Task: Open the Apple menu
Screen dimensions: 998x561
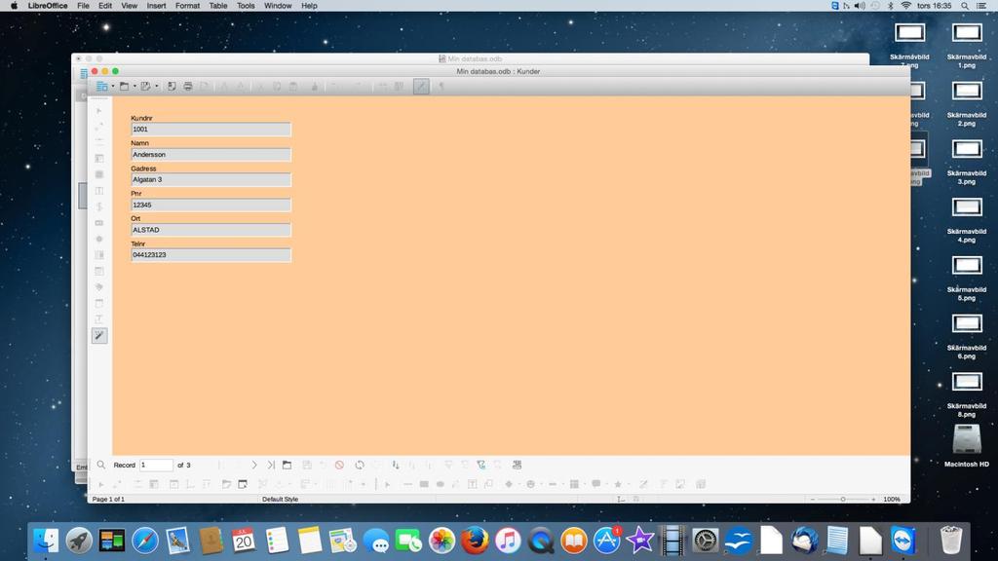Action: pos(14,6)
